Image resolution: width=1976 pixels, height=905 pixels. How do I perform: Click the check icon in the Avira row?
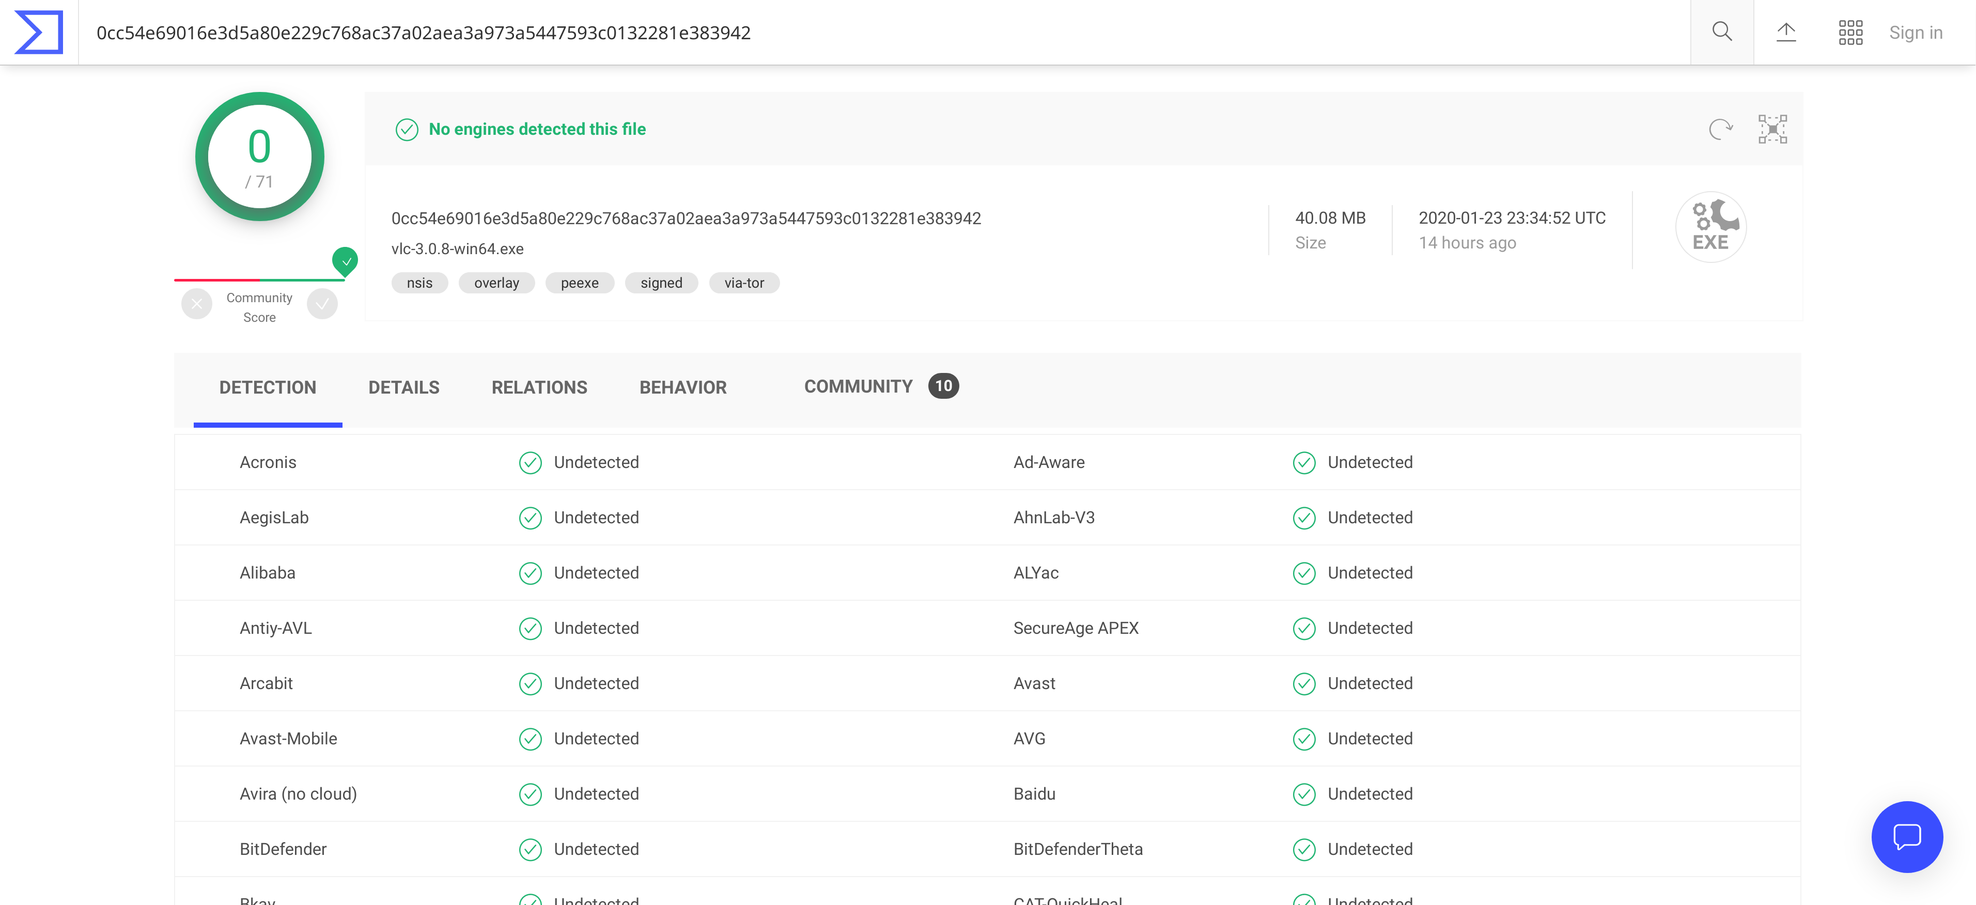tap(530, 794)
